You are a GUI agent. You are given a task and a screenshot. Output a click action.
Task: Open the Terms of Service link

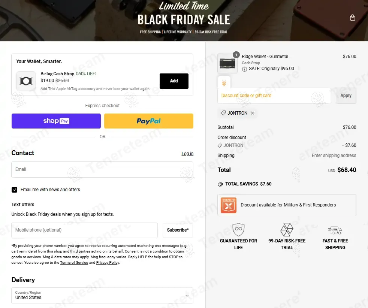click(74, 263)
